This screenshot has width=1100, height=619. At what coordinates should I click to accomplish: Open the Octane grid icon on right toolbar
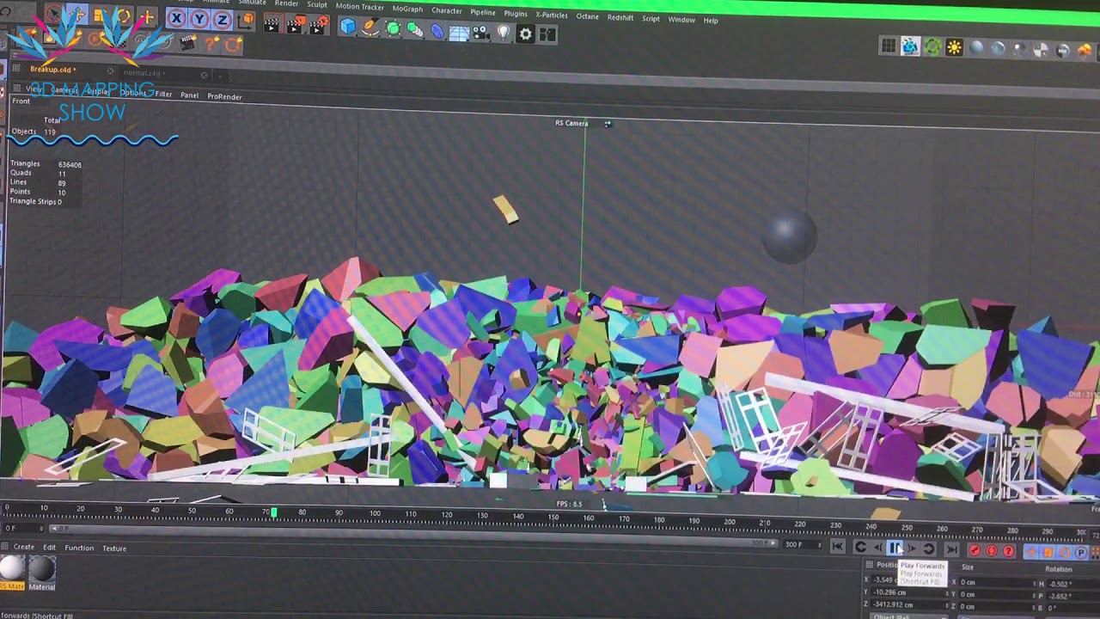pyautogui.click(x=889, y=46)
